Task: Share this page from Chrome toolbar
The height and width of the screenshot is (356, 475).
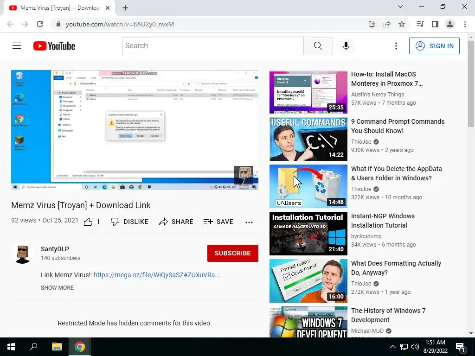Action: (387, 24)
